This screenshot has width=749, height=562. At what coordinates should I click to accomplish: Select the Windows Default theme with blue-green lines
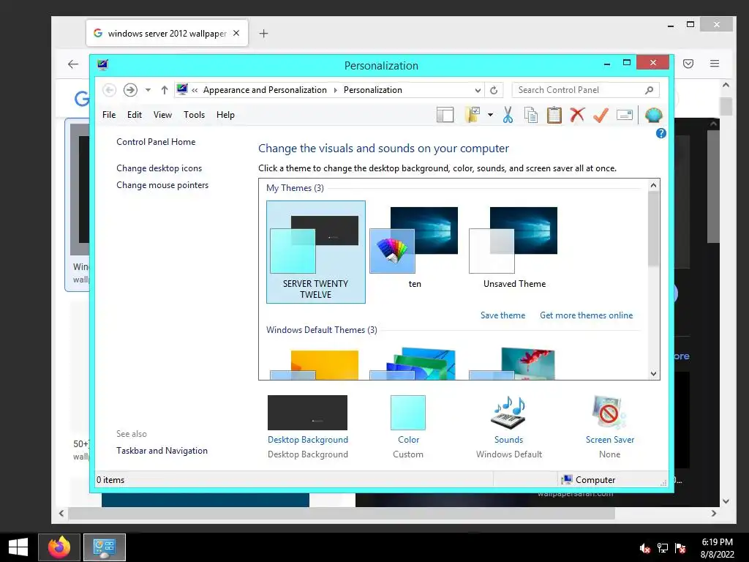[413, 364]
